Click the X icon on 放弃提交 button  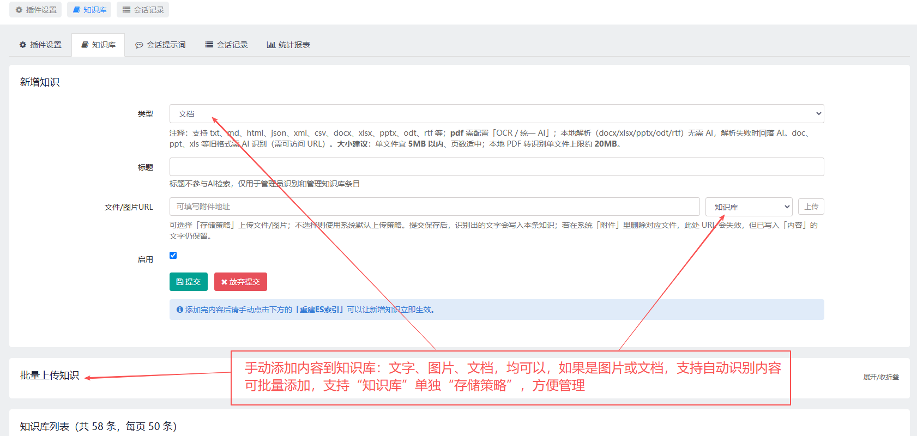[x=224, y=282]
